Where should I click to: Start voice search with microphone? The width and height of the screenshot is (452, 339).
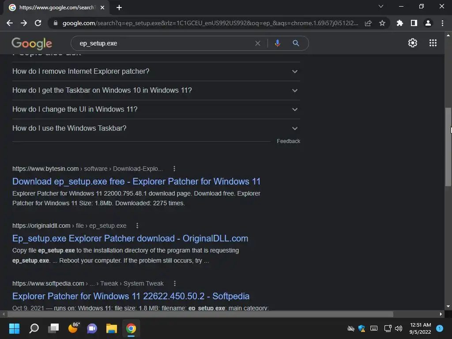[x=278, y=43]
